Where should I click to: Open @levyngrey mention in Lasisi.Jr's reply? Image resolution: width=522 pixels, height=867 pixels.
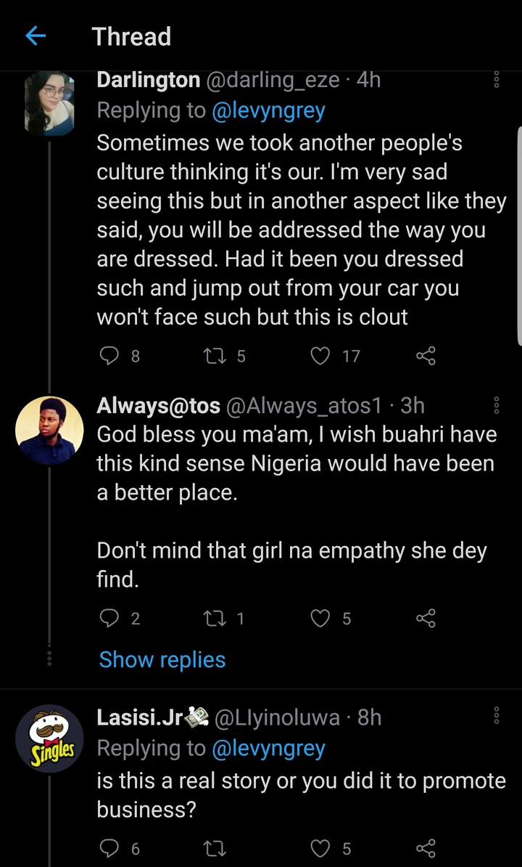(268, 748)
